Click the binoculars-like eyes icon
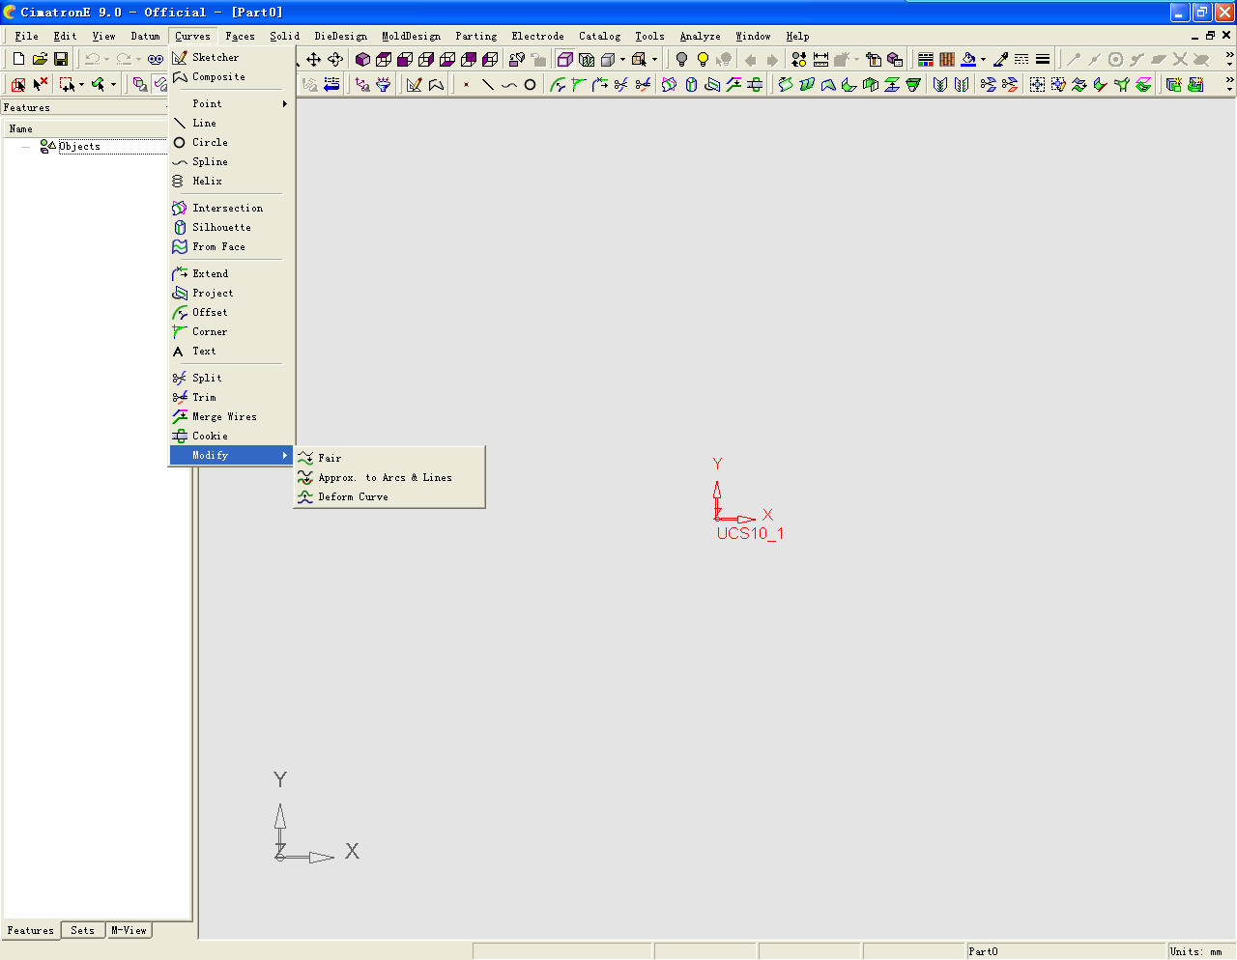The width and height of the screenshot is (1237, 960). click(155, 60)
